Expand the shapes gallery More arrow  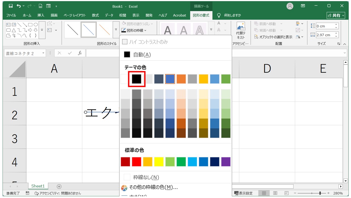42,30
